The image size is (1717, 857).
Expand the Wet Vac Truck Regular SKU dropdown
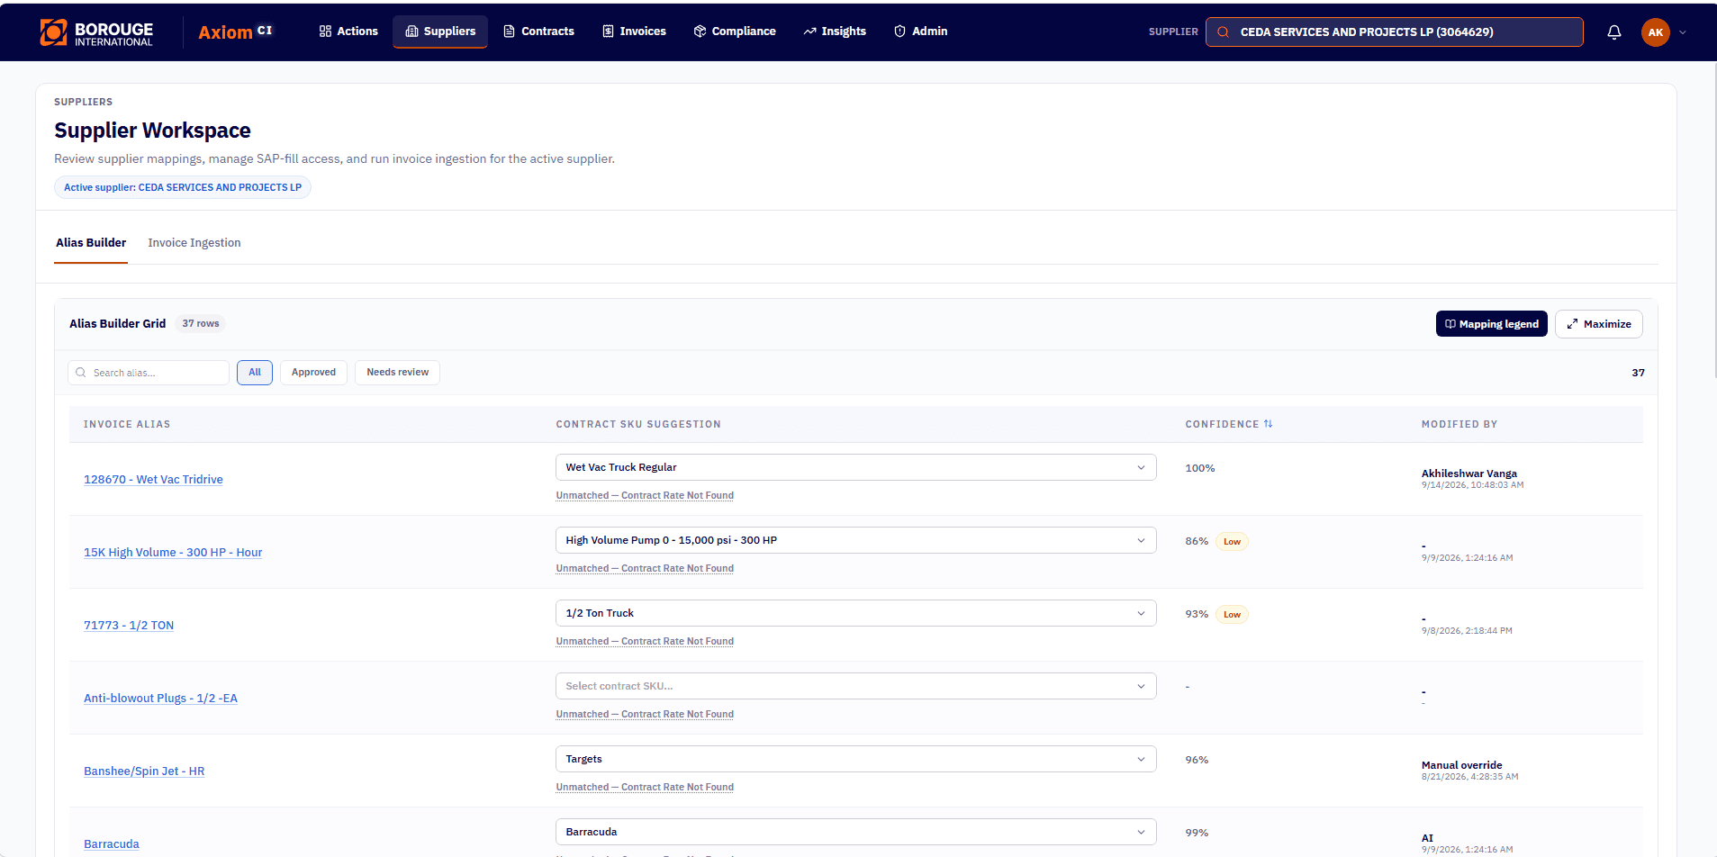coord(855,467)
